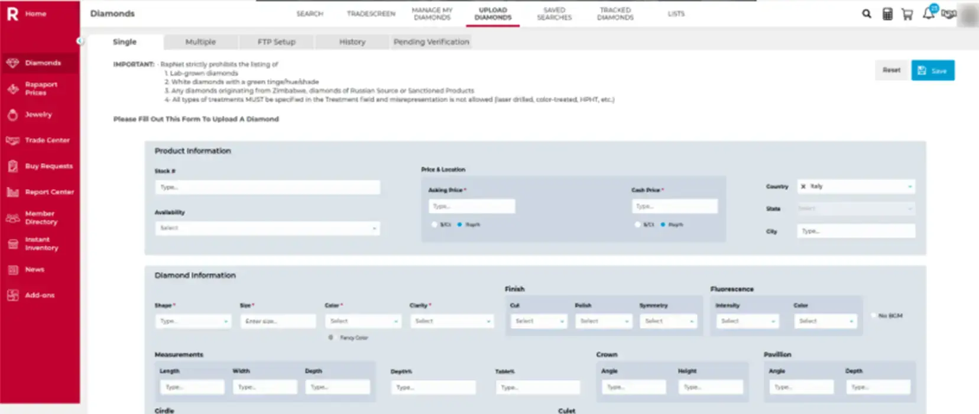This screenshot has height=414, width=979.
Task: Click the Pavilion Depth field
Action: click(878, 387)
